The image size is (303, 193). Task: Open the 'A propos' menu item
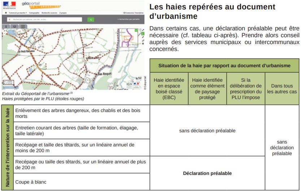(63, 13)
